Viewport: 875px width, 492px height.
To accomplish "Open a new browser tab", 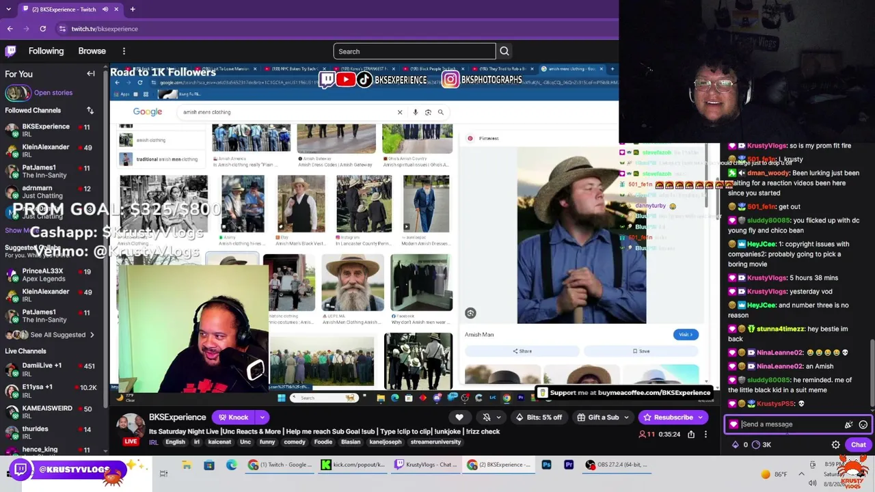I will coord(133,10).
